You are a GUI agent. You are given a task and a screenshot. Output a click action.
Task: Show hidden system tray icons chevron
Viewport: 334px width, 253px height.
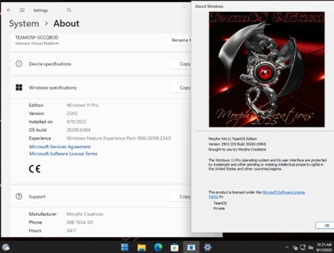(x=287, y=248)
